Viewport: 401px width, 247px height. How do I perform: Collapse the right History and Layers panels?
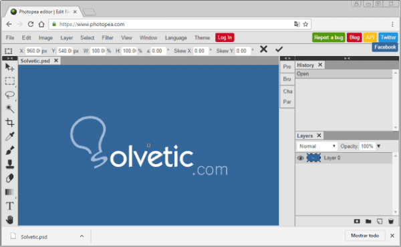pyautogui.click(x=347, y=59)
